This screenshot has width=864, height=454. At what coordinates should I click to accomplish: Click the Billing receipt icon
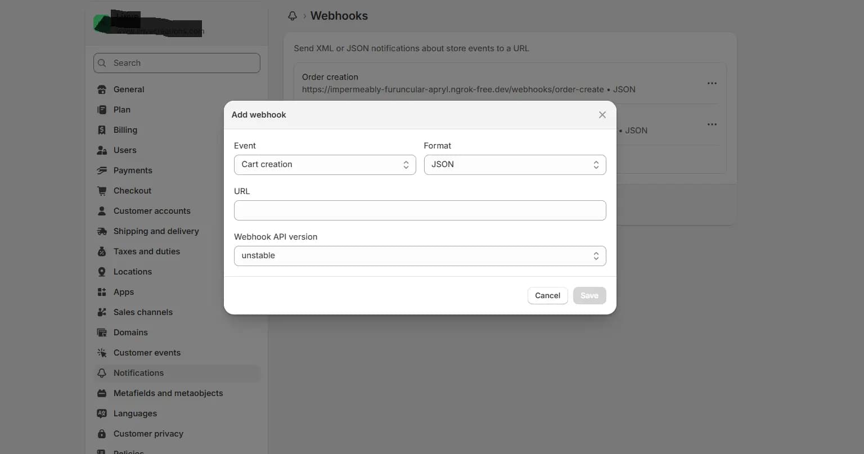tap(102, 130)
